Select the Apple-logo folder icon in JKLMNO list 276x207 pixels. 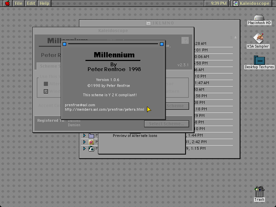tap(91, 149)
